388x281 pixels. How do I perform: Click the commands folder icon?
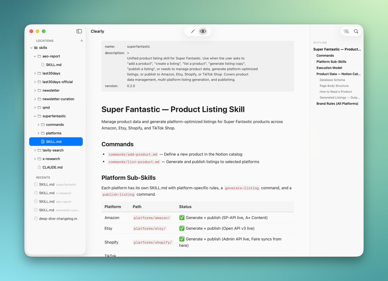tap(43, 125)
